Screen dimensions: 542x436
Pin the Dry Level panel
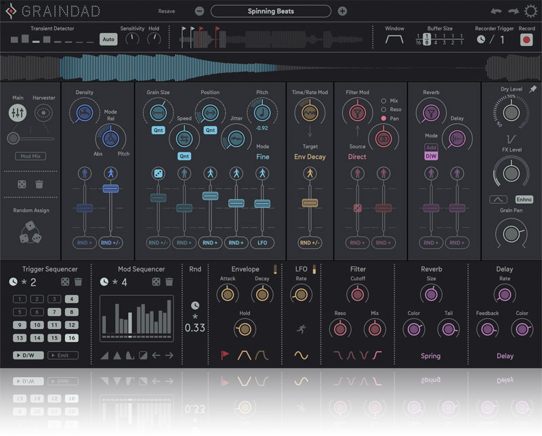point(533,89)
